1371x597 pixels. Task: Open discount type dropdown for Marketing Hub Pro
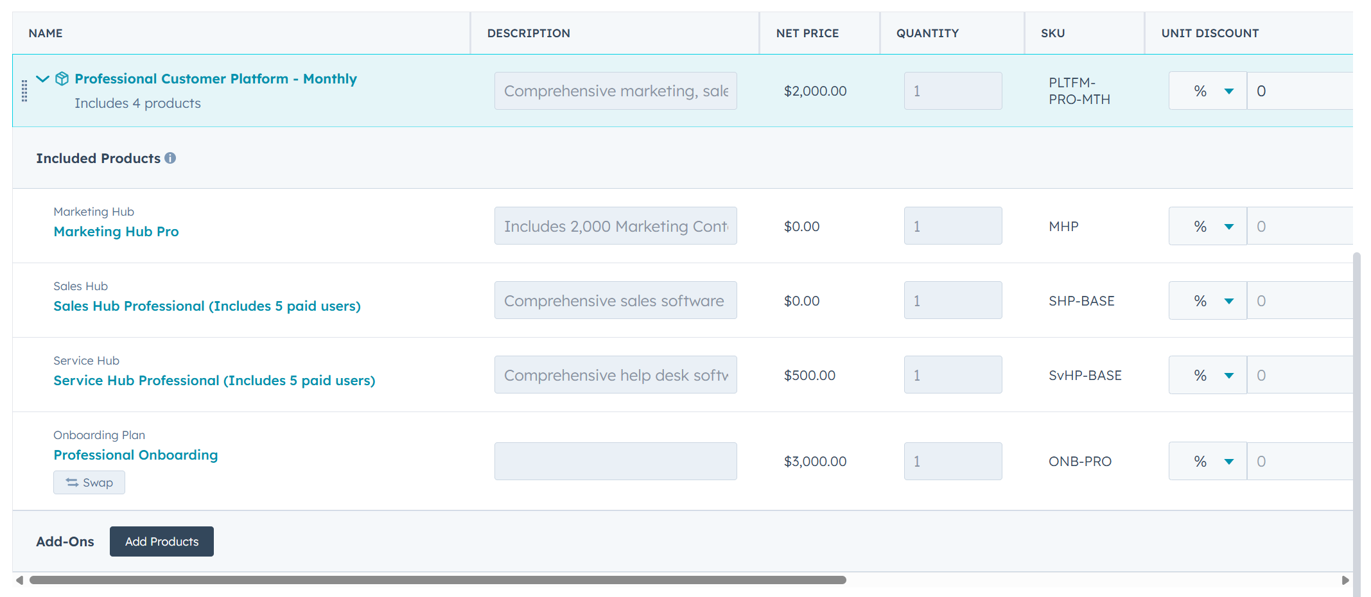tap(1207, 227)
